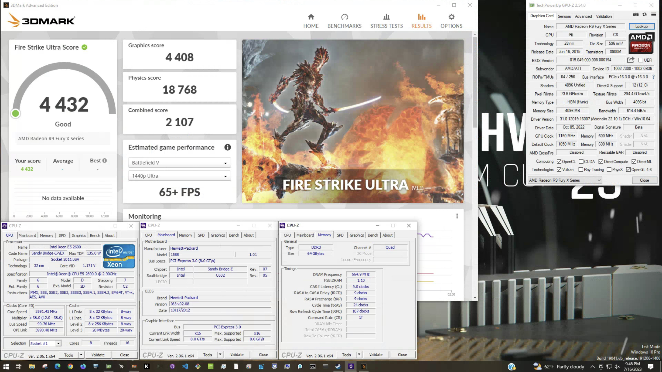Select the RESULTS tab in 3DMark
This screenshot has width=662, height=372.
[421, 21]
